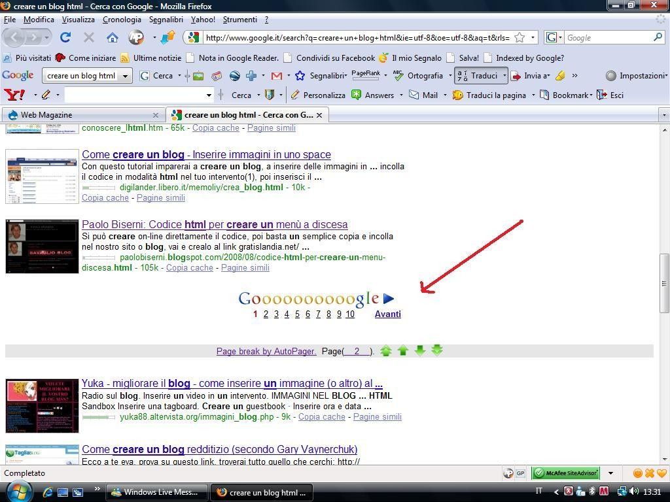The image size is (670, 502).
Task: Click the AutoPager single down arrow
Action: point(420,351)
